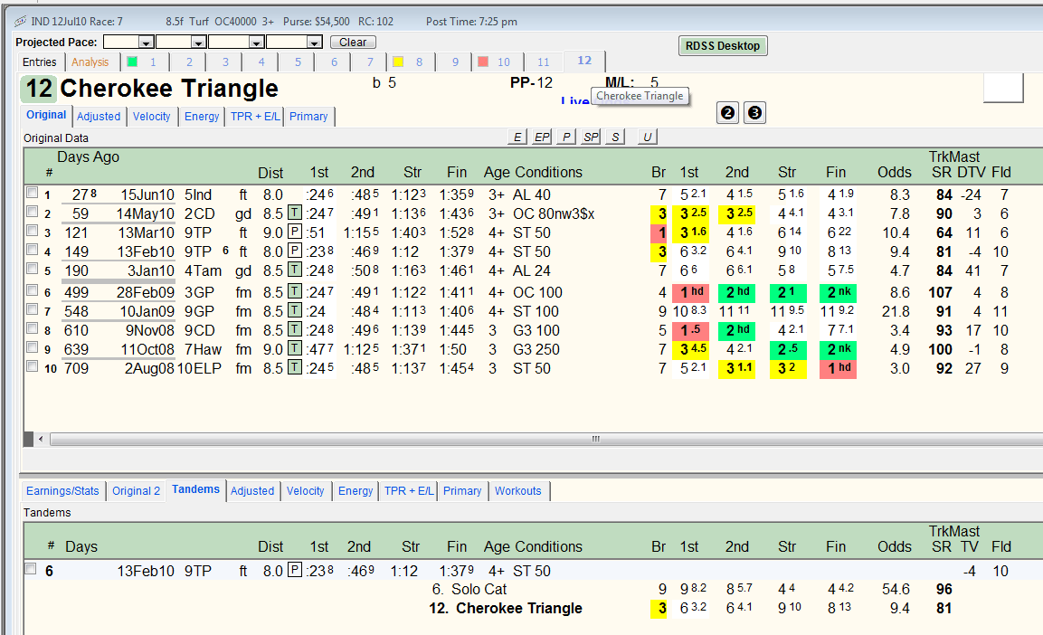Tick checkbox for line 4 13Feb10
1043x635 pixels.
tap(32, 250)
